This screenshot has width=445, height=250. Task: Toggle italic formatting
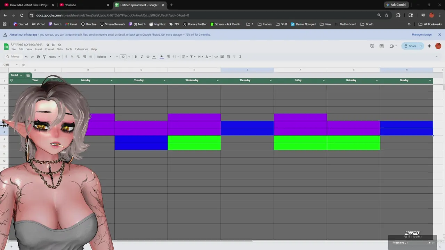click(141, 57)
